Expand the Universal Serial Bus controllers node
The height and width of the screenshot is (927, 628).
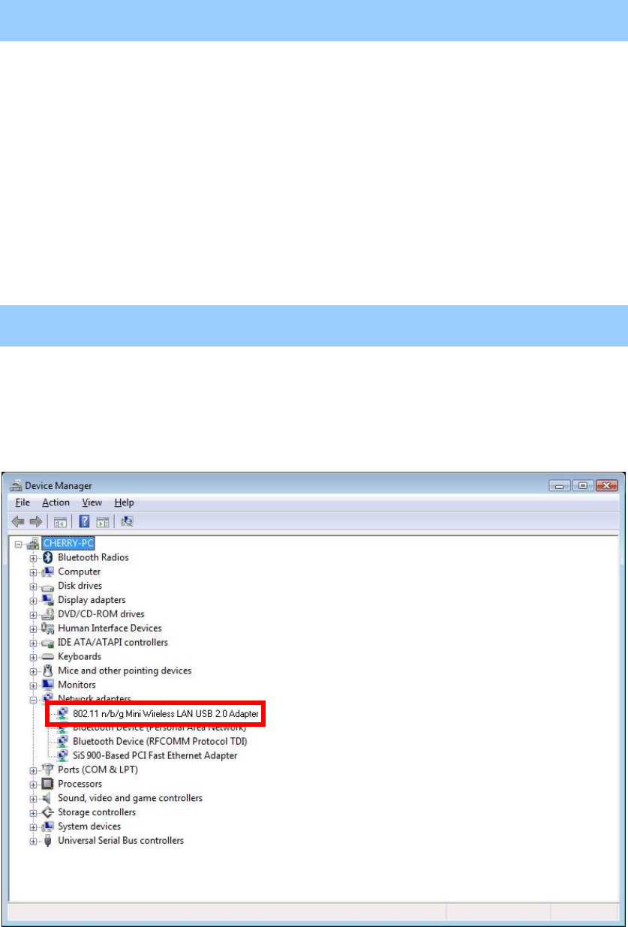click(x=33, y=841)
